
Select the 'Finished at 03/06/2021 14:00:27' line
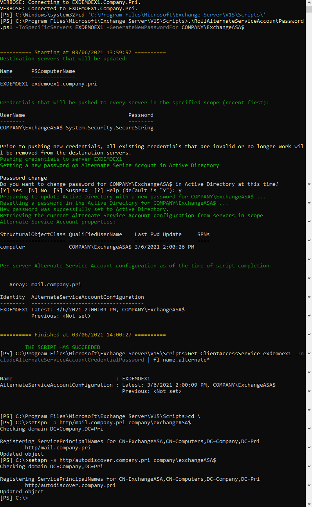pyautogui.click(x=83, y=335)
